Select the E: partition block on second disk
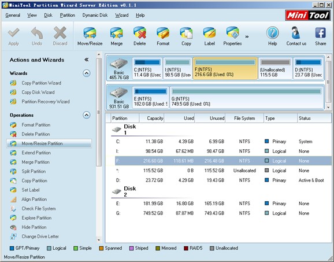334x262 pixels. [x=151, y=97]
